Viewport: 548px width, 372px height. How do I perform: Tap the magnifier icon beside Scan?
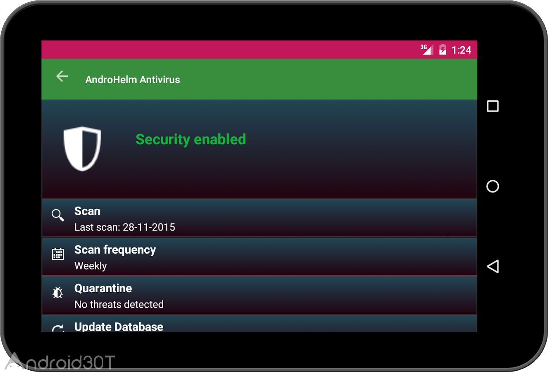tap(58, 215)
